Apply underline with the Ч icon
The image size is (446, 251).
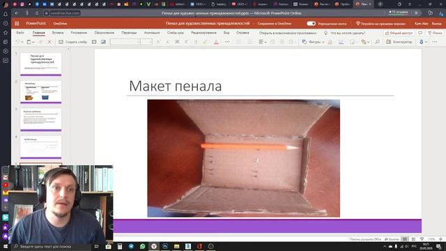click(x=196, y=42)
